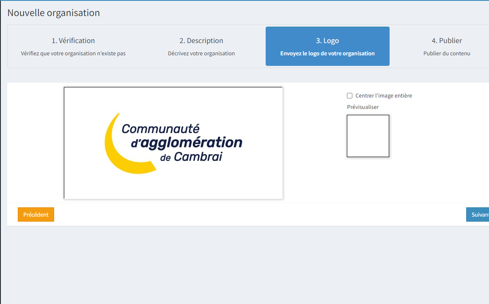The height and width of the screenshot is (304, 489).
Task: Go to the 2. Description step
Action: (201, 46)
